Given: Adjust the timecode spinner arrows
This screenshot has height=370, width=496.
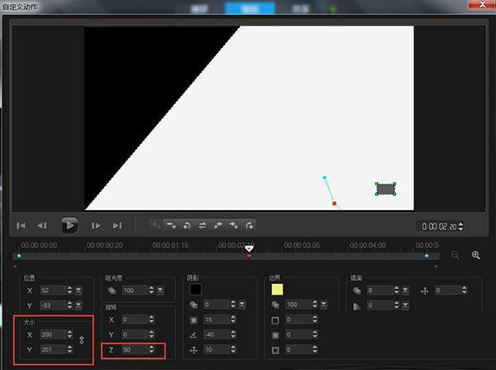Looking at the screenshot, I should pos(461,227).
